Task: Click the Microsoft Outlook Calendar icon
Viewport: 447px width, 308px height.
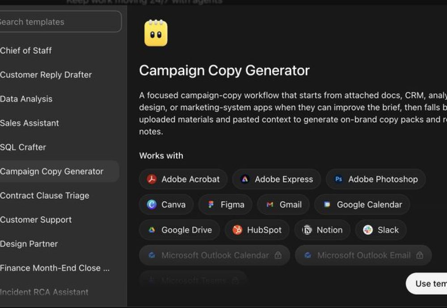Action: pyautogui.click(x=152, y=255)
